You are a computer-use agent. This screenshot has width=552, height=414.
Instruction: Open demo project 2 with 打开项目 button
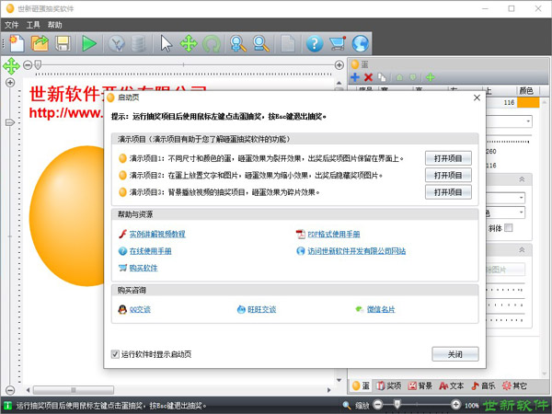pyautogui.click(x=448, y=176)
